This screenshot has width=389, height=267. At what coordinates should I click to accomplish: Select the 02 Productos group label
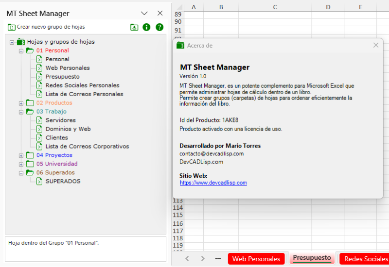54,103
